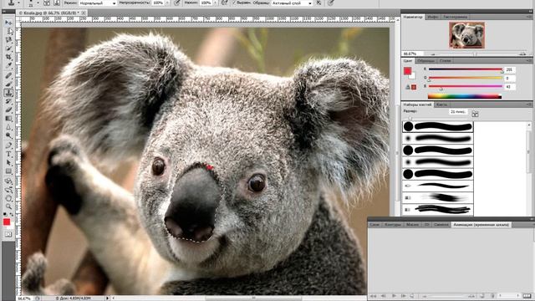535x301 pixels.
Task: Click the brush Размер value field
Action: coord(458,111)
